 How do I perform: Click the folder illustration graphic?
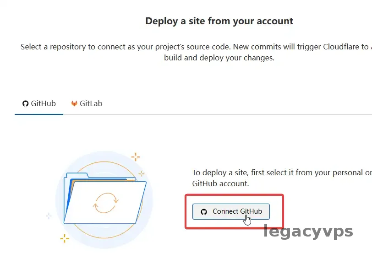pos(105,201)
